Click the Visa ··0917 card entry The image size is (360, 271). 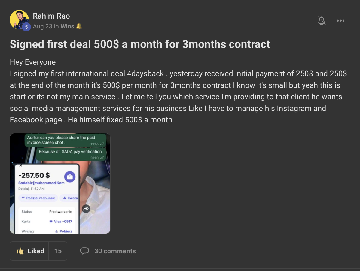(61, 221)
